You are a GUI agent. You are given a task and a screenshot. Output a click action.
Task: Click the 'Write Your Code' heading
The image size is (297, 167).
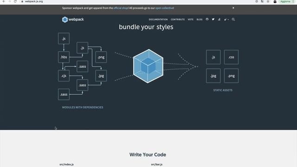[x=148, y=154]
